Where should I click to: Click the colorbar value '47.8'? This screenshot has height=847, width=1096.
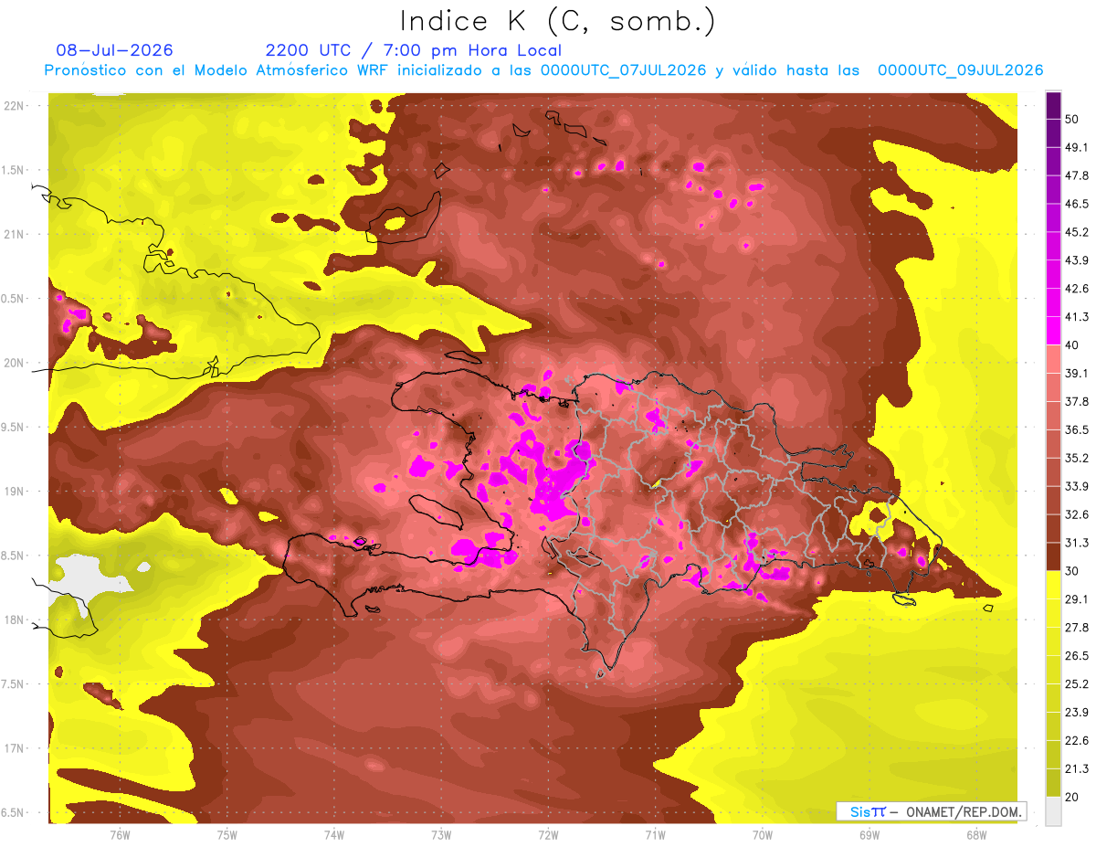click(x=1076, y=175)
